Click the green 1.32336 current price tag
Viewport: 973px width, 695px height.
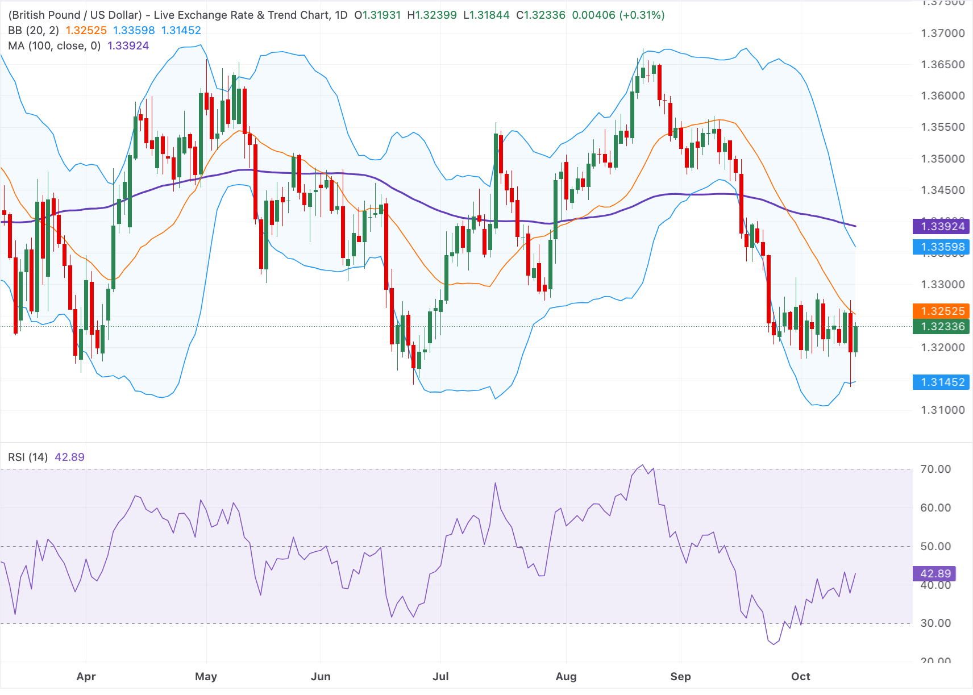(941, 326)
